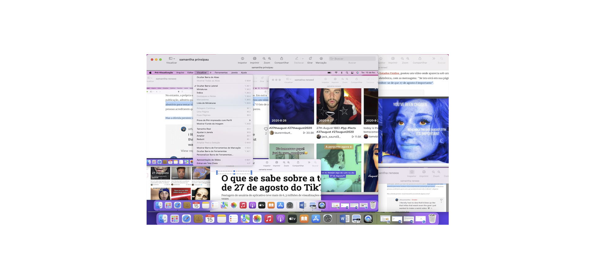The image size is (595, 279).
Task: Open TikTok video thumbnail dated 2020-8-26
Action: (292, 106)
